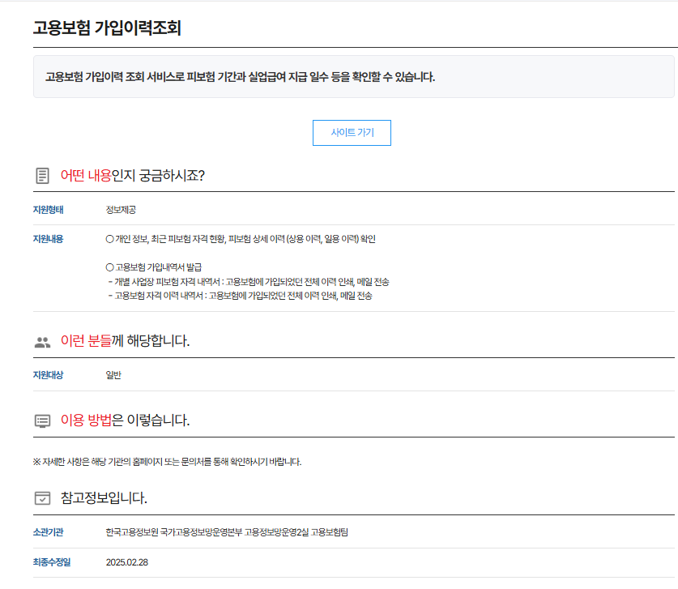Select the page title '고용보험 가입이력조회'

pyautogui.click(x=105, y=26)
